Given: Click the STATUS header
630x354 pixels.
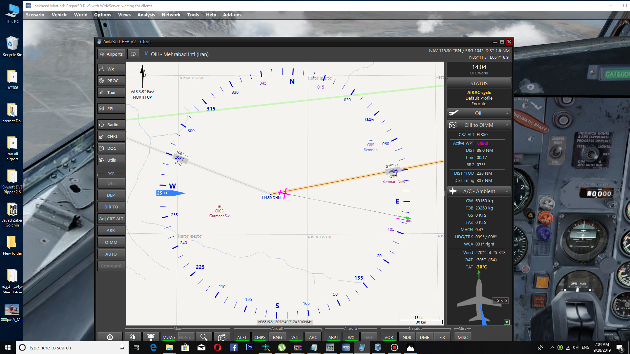Looking at the screenshot, I should click(x=479, y=83).
